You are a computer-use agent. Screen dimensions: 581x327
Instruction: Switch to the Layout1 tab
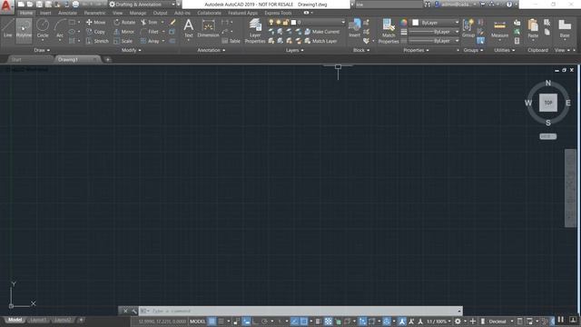click(x=38, y=320)
